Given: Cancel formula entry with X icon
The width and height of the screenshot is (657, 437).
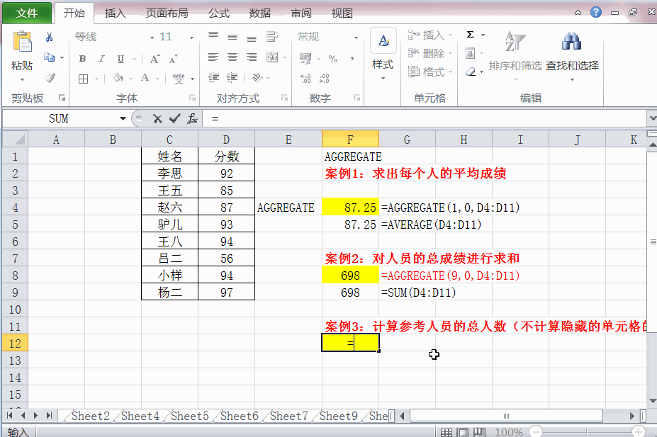Looking at the screenshot, I should (x=157, y=119).
